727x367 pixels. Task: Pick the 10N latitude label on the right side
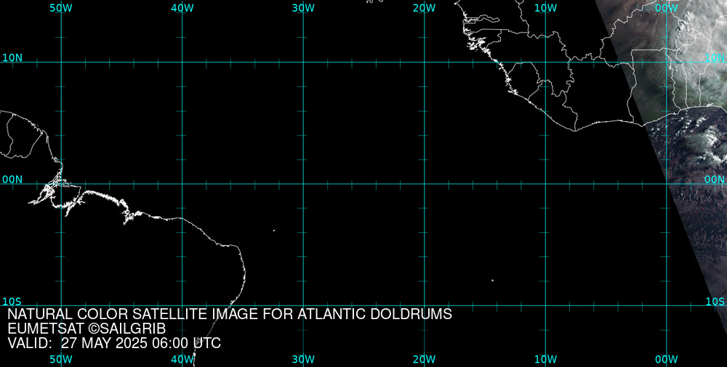click(715, 58)
